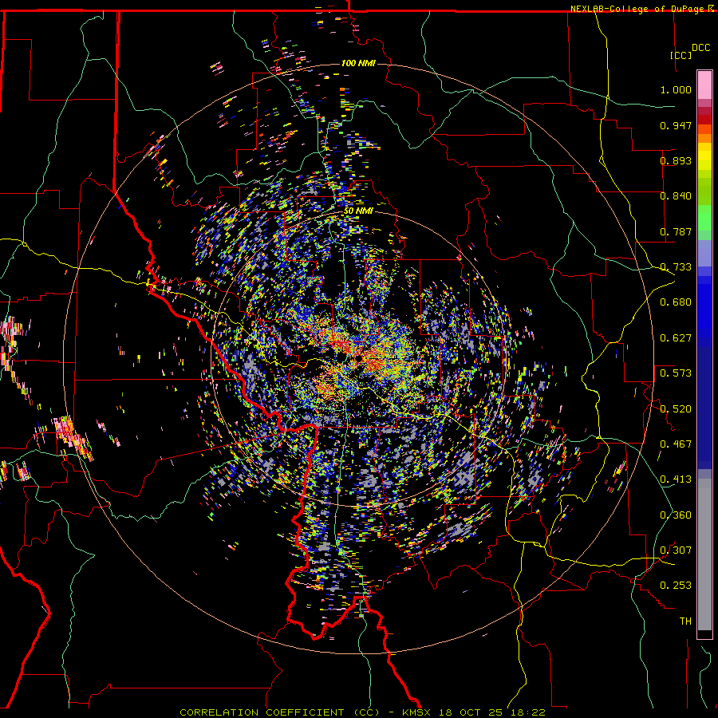Click the 0.627 scale value
Viewport: 718px width, 718px height.
676,338
